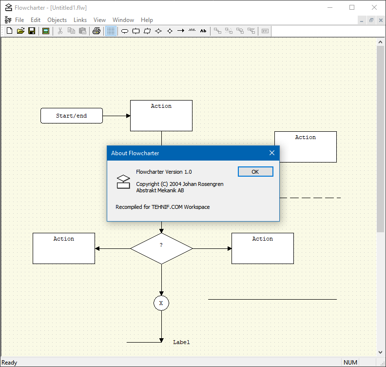Select the decision diamond with question mark

click(x=161, y=248)
